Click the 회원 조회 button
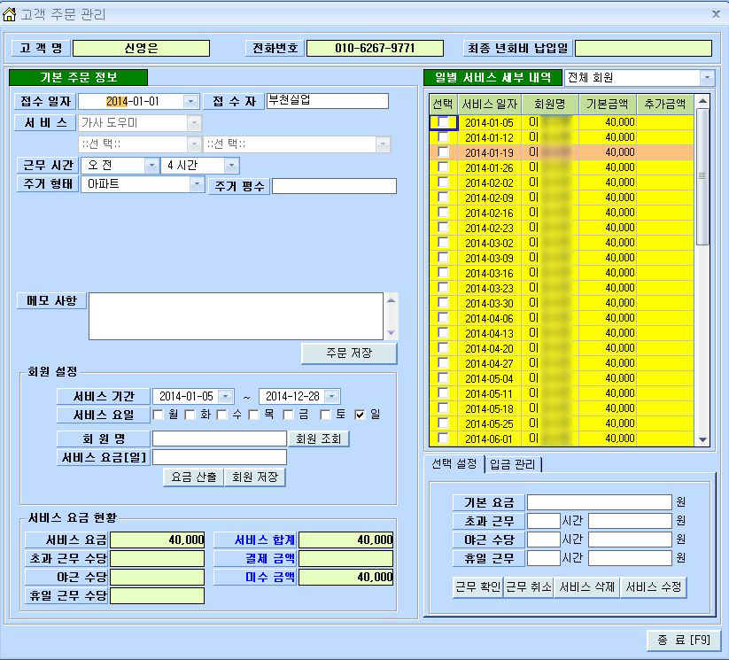The width and height of the screenshot is (729, 660). click(x=319, y=439)
